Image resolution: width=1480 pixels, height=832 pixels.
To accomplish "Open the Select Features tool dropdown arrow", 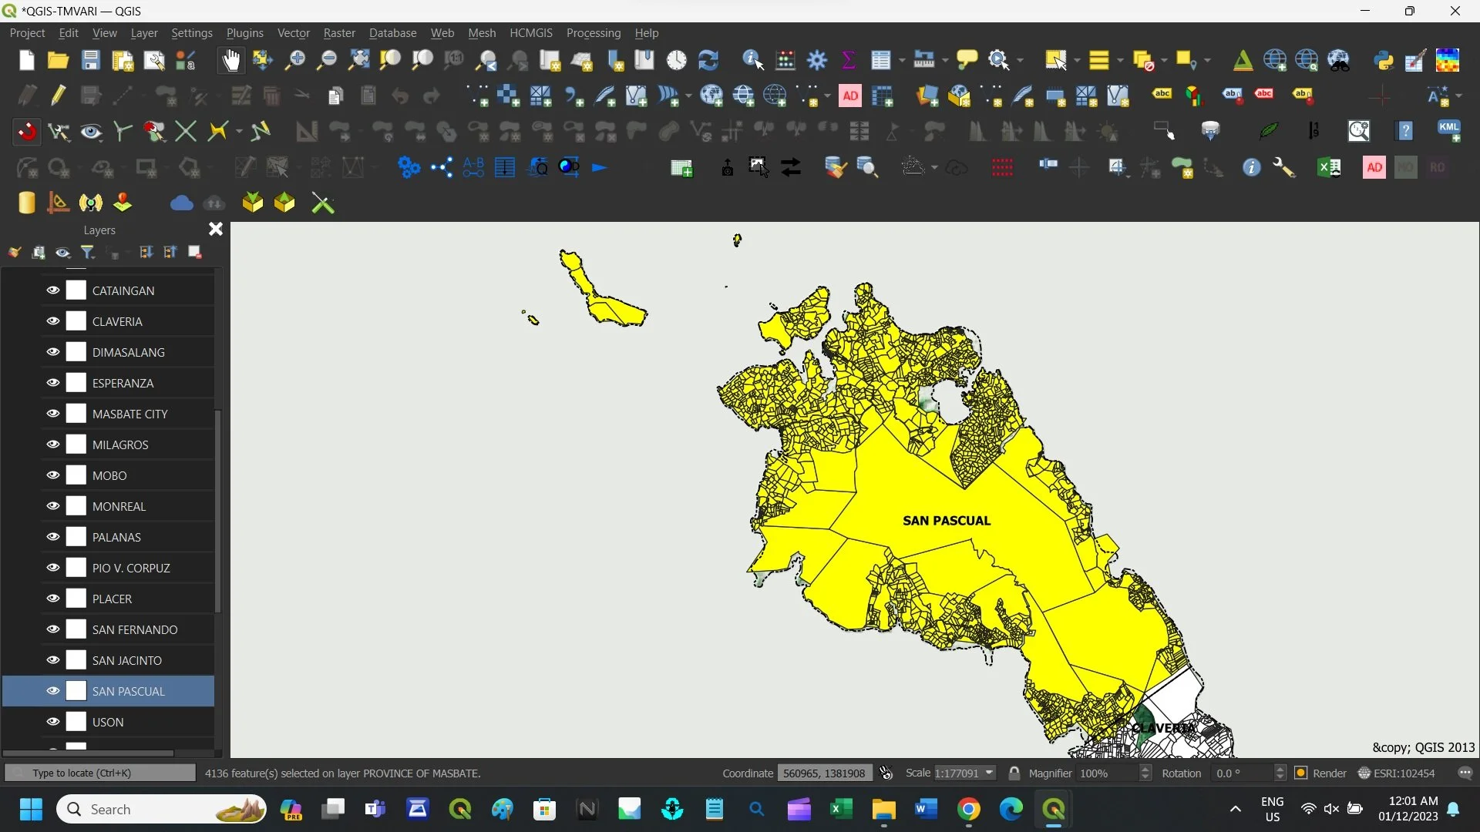I will (x=1077, y=60).
